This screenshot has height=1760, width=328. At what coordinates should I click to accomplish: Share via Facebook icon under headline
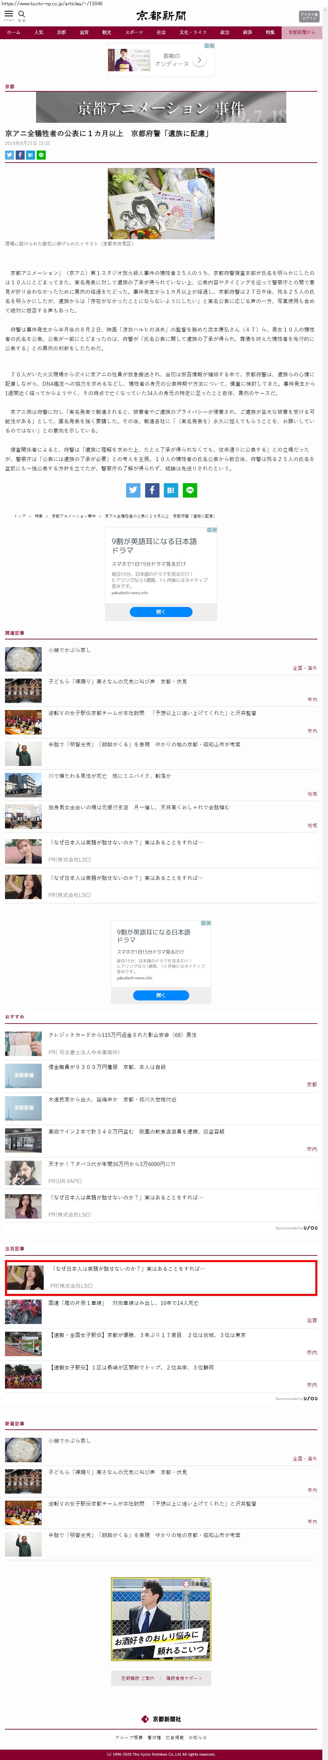(x=20, y=155)
